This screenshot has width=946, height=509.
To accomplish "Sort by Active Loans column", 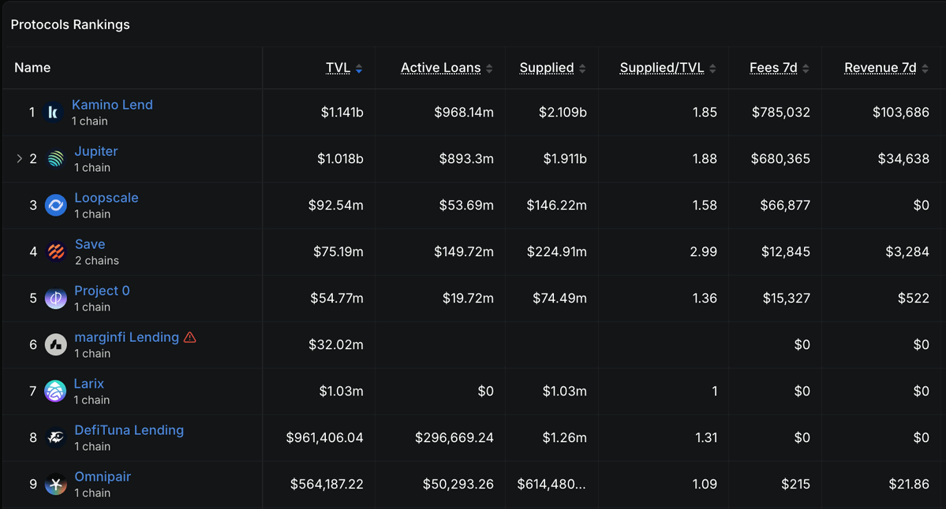I will (447, 68).
